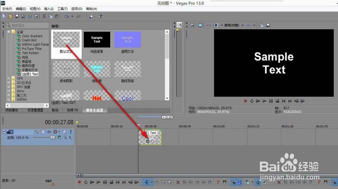Expand the Sony folder node

[9, 91]
